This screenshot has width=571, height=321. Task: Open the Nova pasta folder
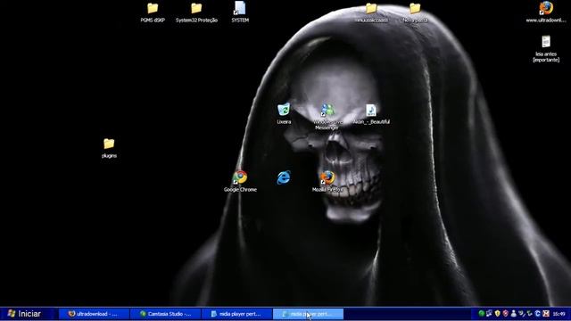point(415,12)
